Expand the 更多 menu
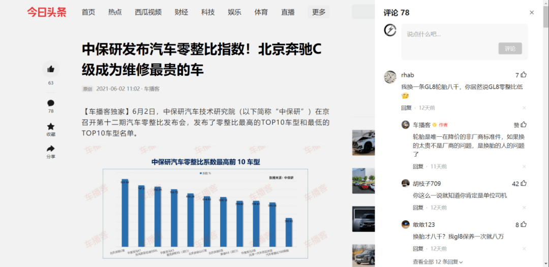Viewport: 549px width, 267px height. tap(319, 12)
